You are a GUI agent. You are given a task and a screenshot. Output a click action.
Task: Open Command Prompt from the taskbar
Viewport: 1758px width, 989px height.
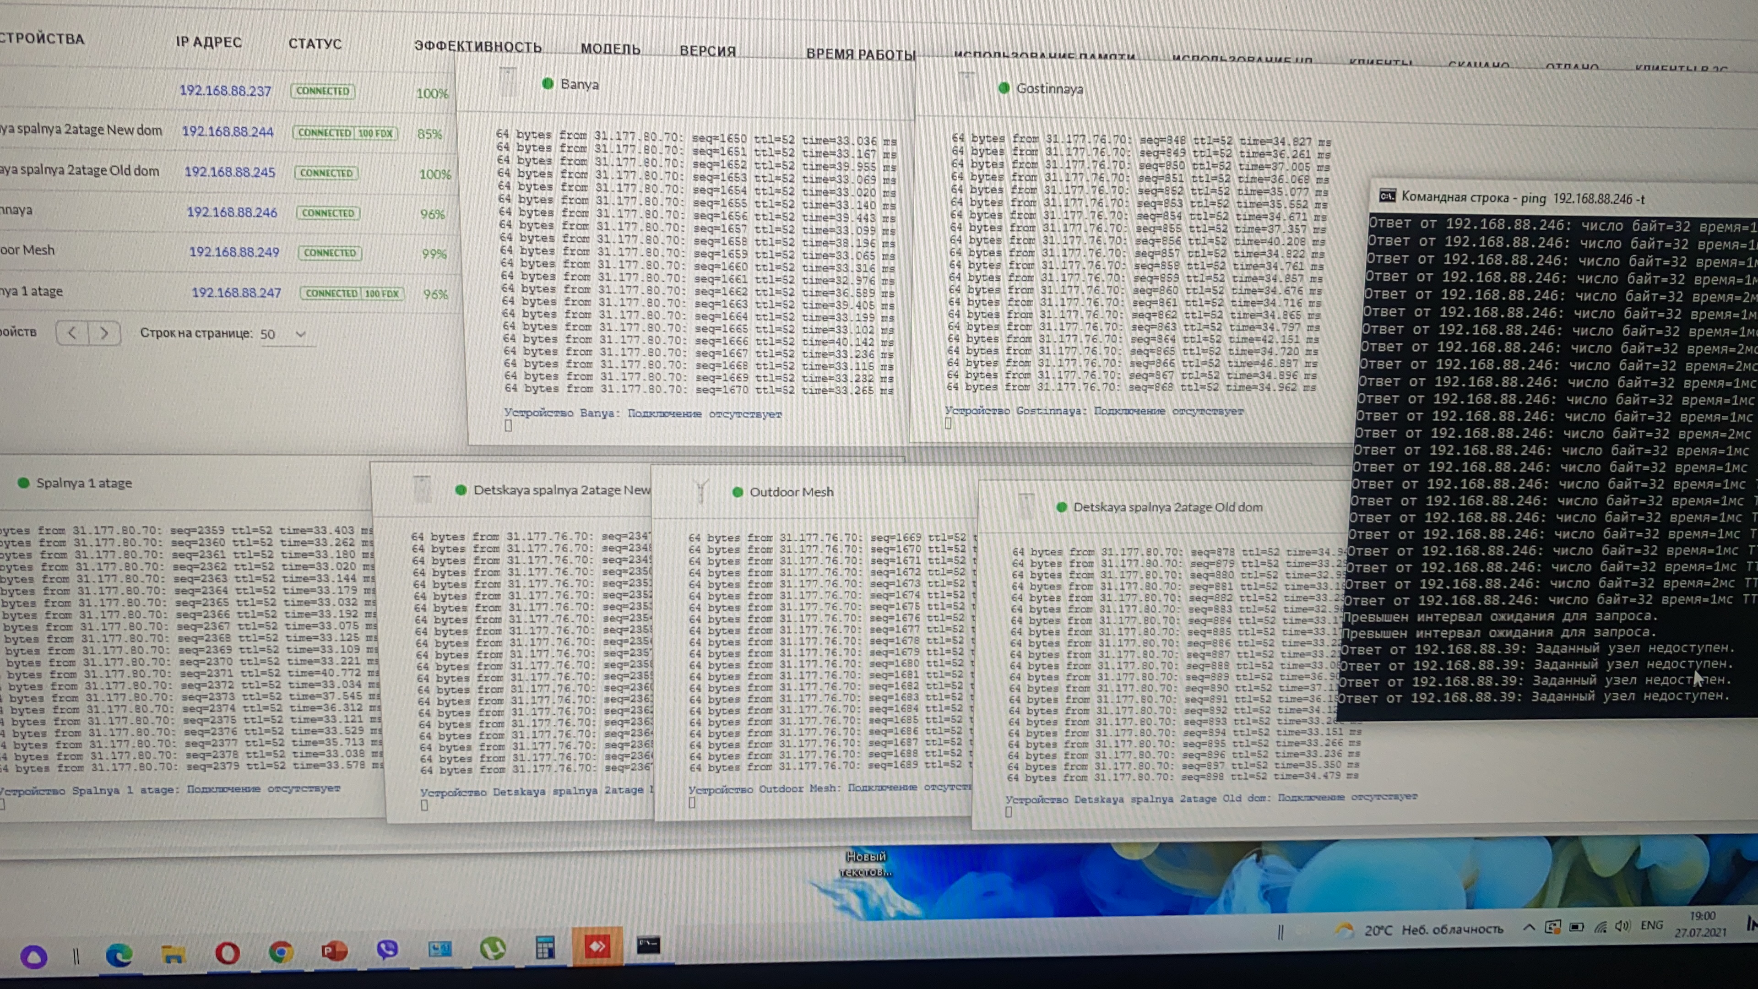pos(648,945)
